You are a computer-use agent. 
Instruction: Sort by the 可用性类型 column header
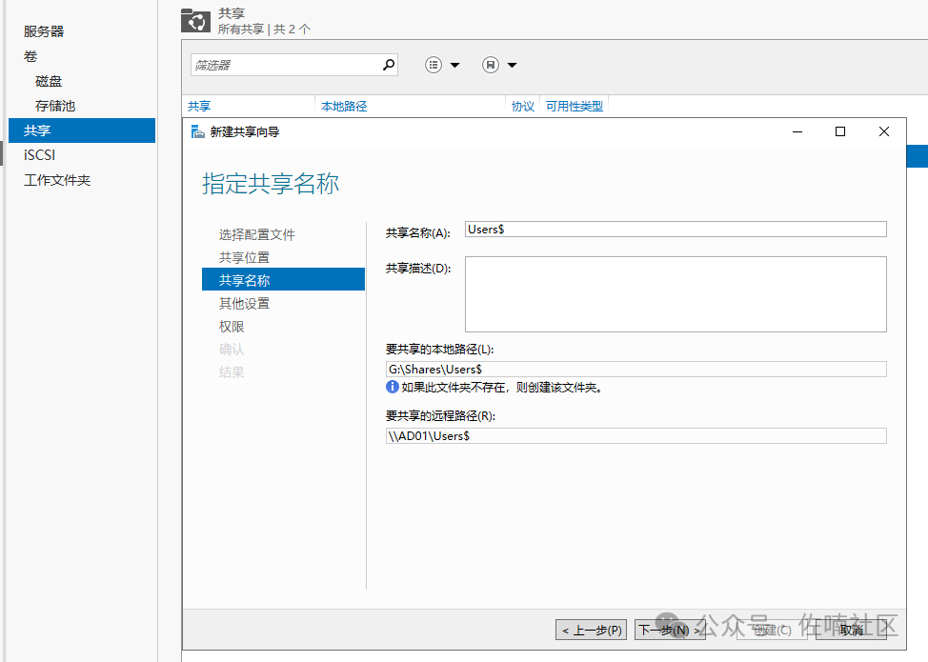pyautogui.click(x=575, y=106)
